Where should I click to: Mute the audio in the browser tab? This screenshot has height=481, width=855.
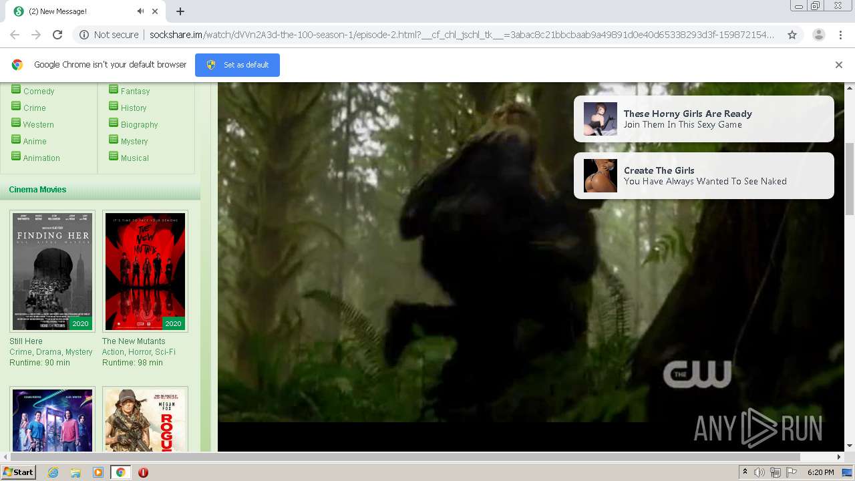141,11
